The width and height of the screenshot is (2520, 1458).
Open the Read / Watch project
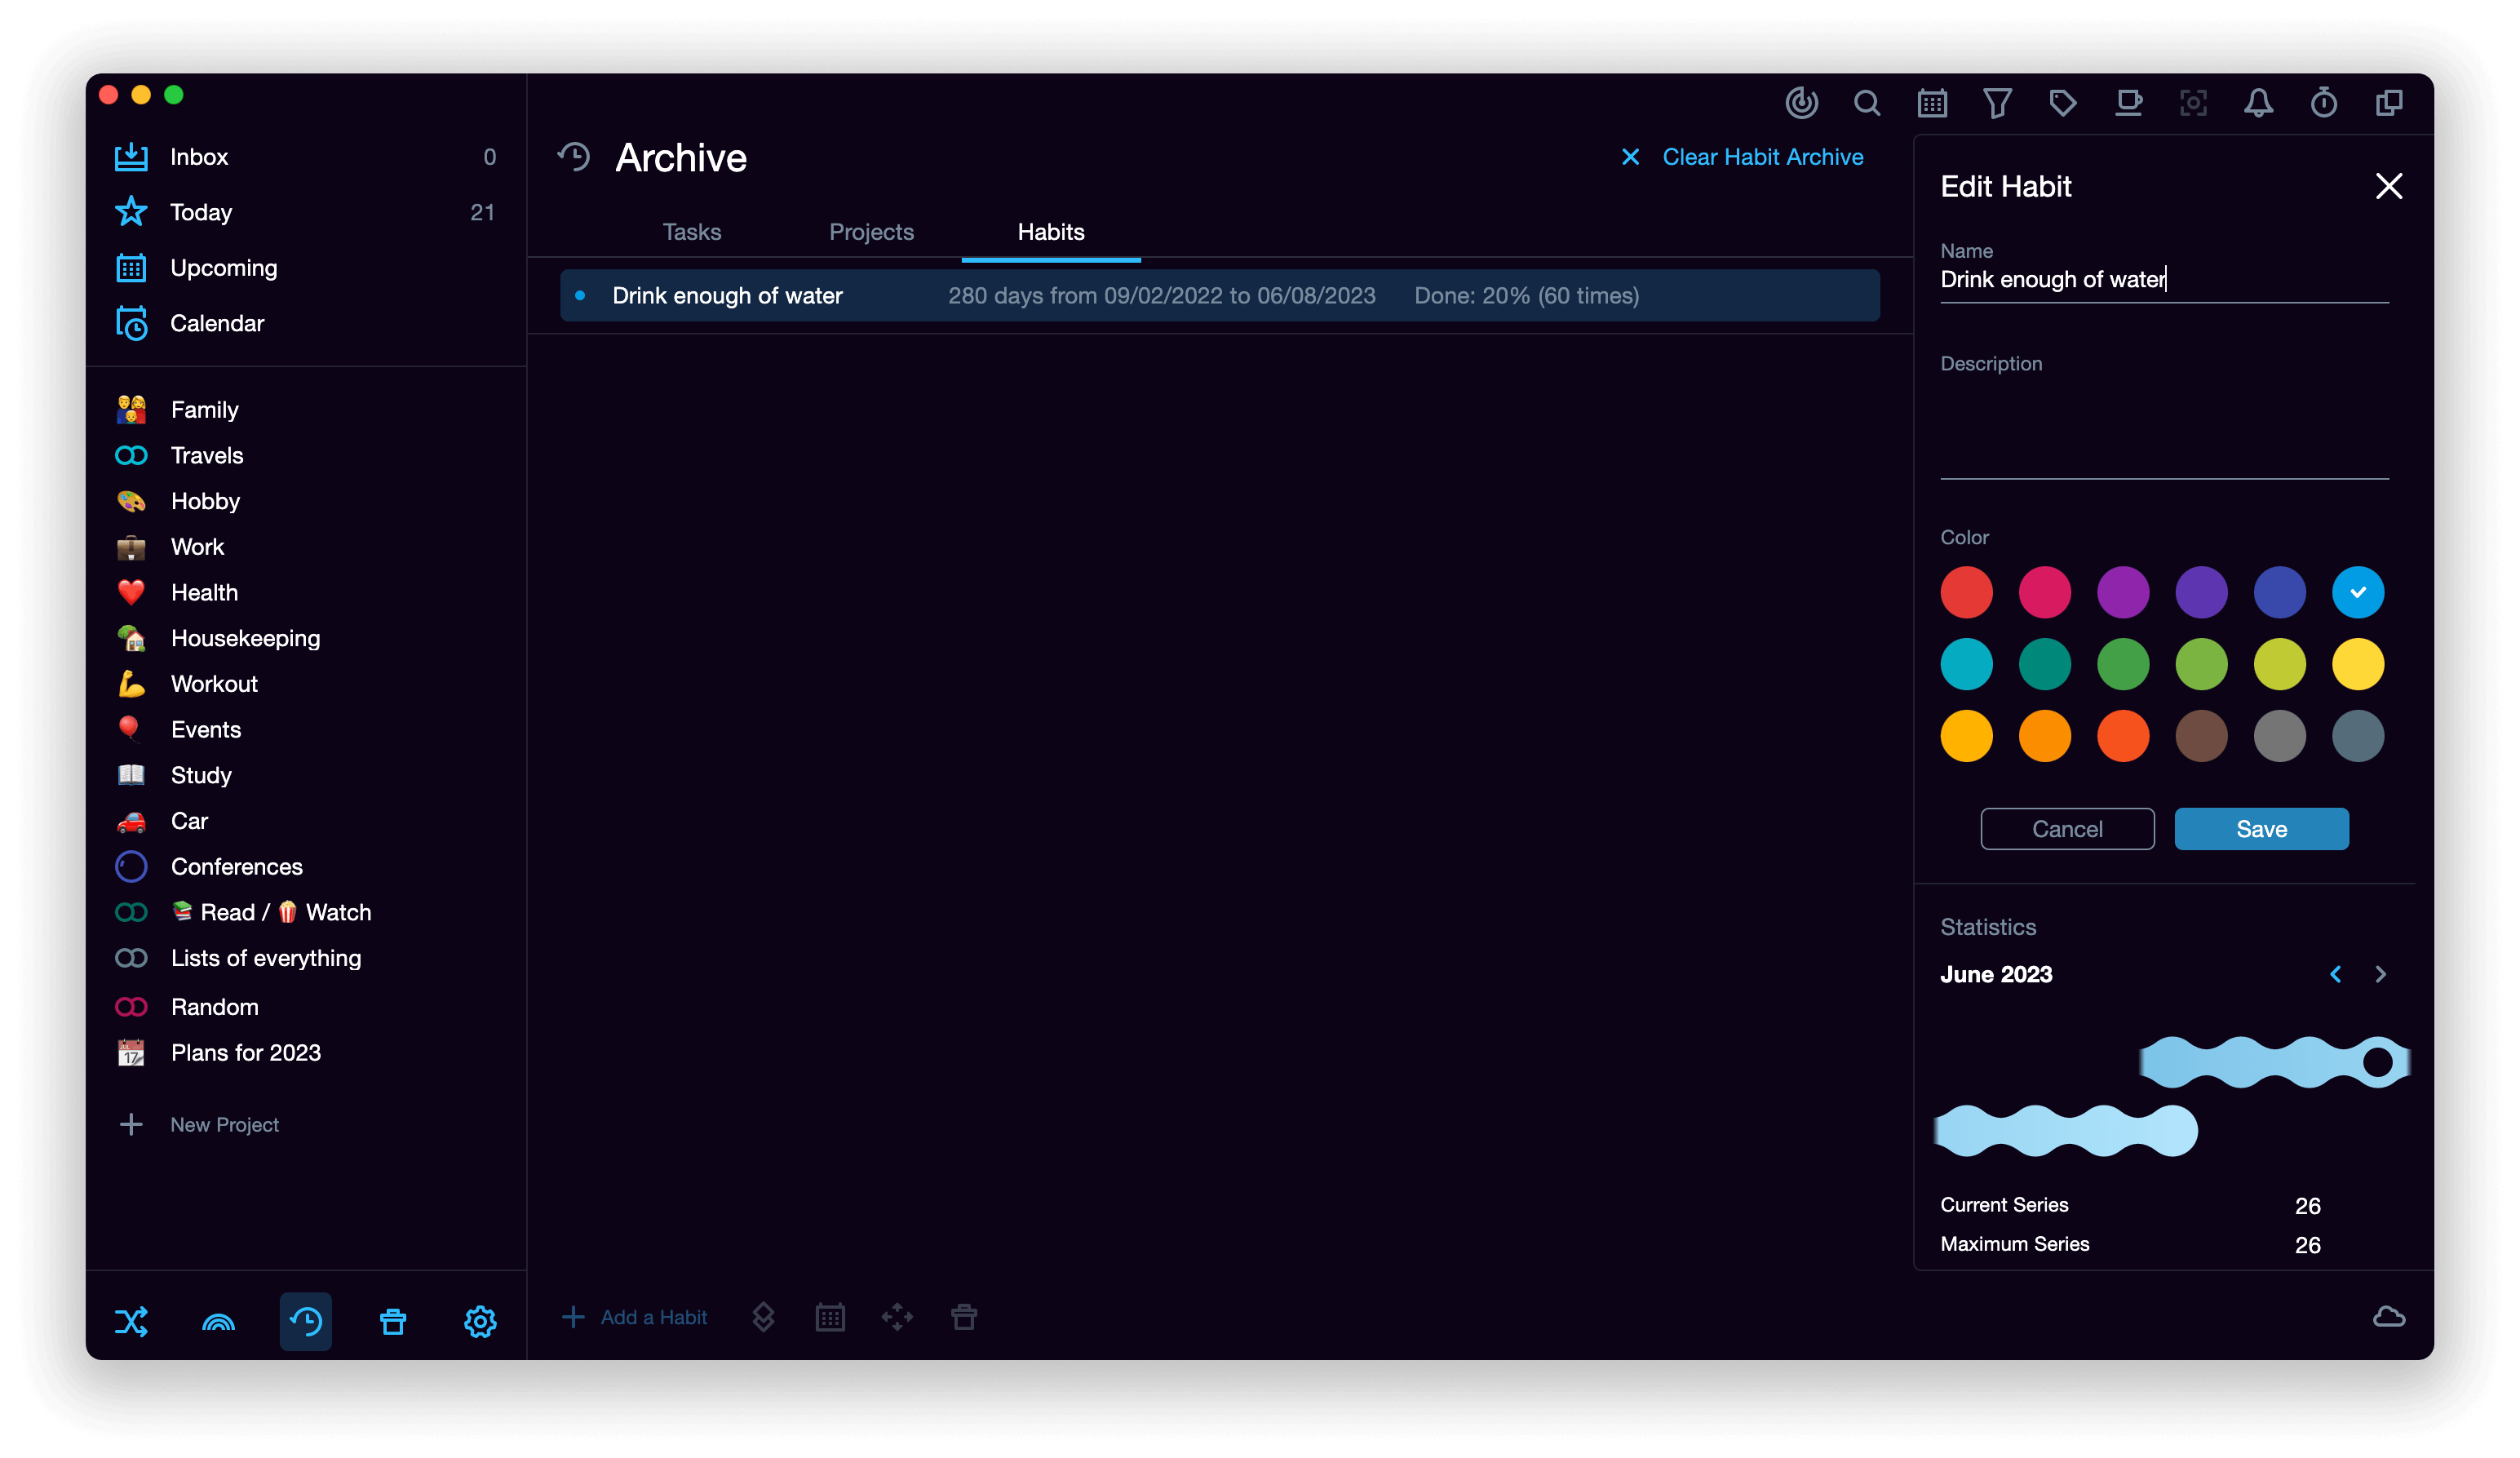click(306, 912)
